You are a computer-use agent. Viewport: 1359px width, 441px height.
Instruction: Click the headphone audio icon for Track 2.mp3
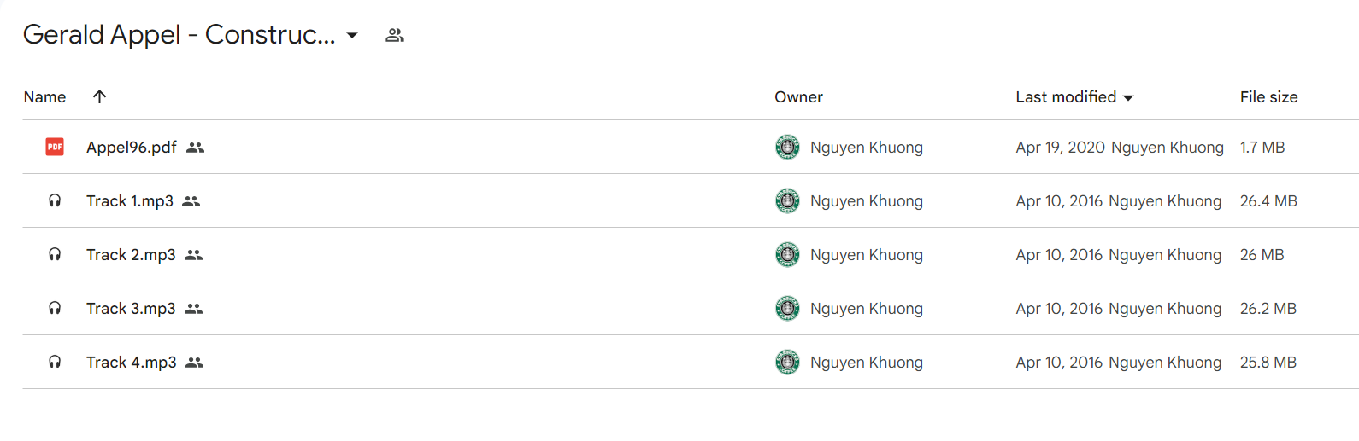click(55, 254)
